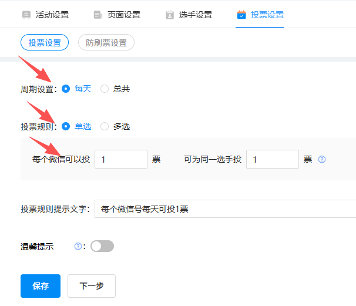This screenshot has height=306, width=356.
Task: Enable the 温馨提示 toggle switch
Action: [x=102, y=247]
